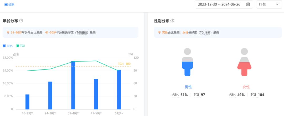The image size is (284, 116).
Task: Expand the 抖音 platform dropdown
Action: tap(269, 4)
